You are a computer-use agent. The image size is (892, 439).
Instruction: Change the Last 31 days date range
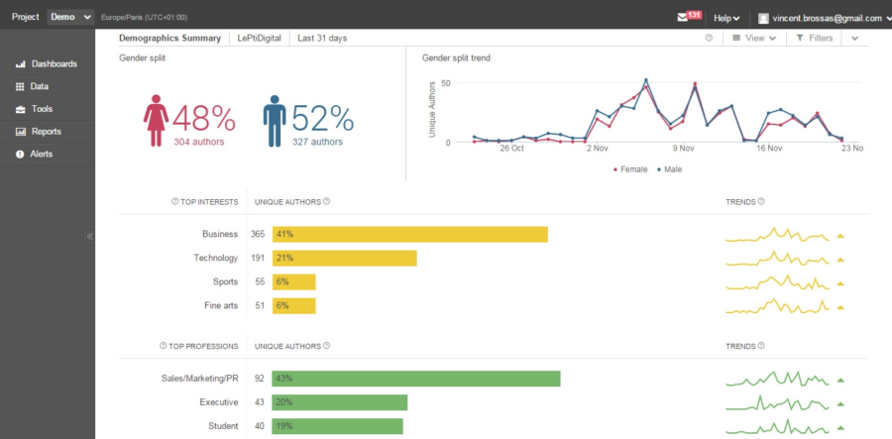click(x=322, y=38)
